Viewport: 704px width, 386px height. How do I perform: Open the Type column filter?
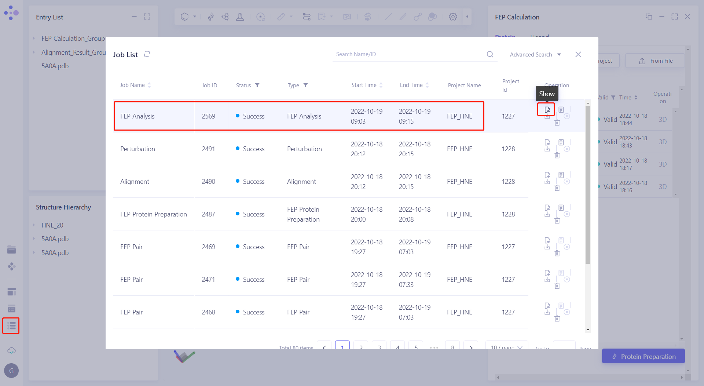pyautogui.click(x=305, y=85)
